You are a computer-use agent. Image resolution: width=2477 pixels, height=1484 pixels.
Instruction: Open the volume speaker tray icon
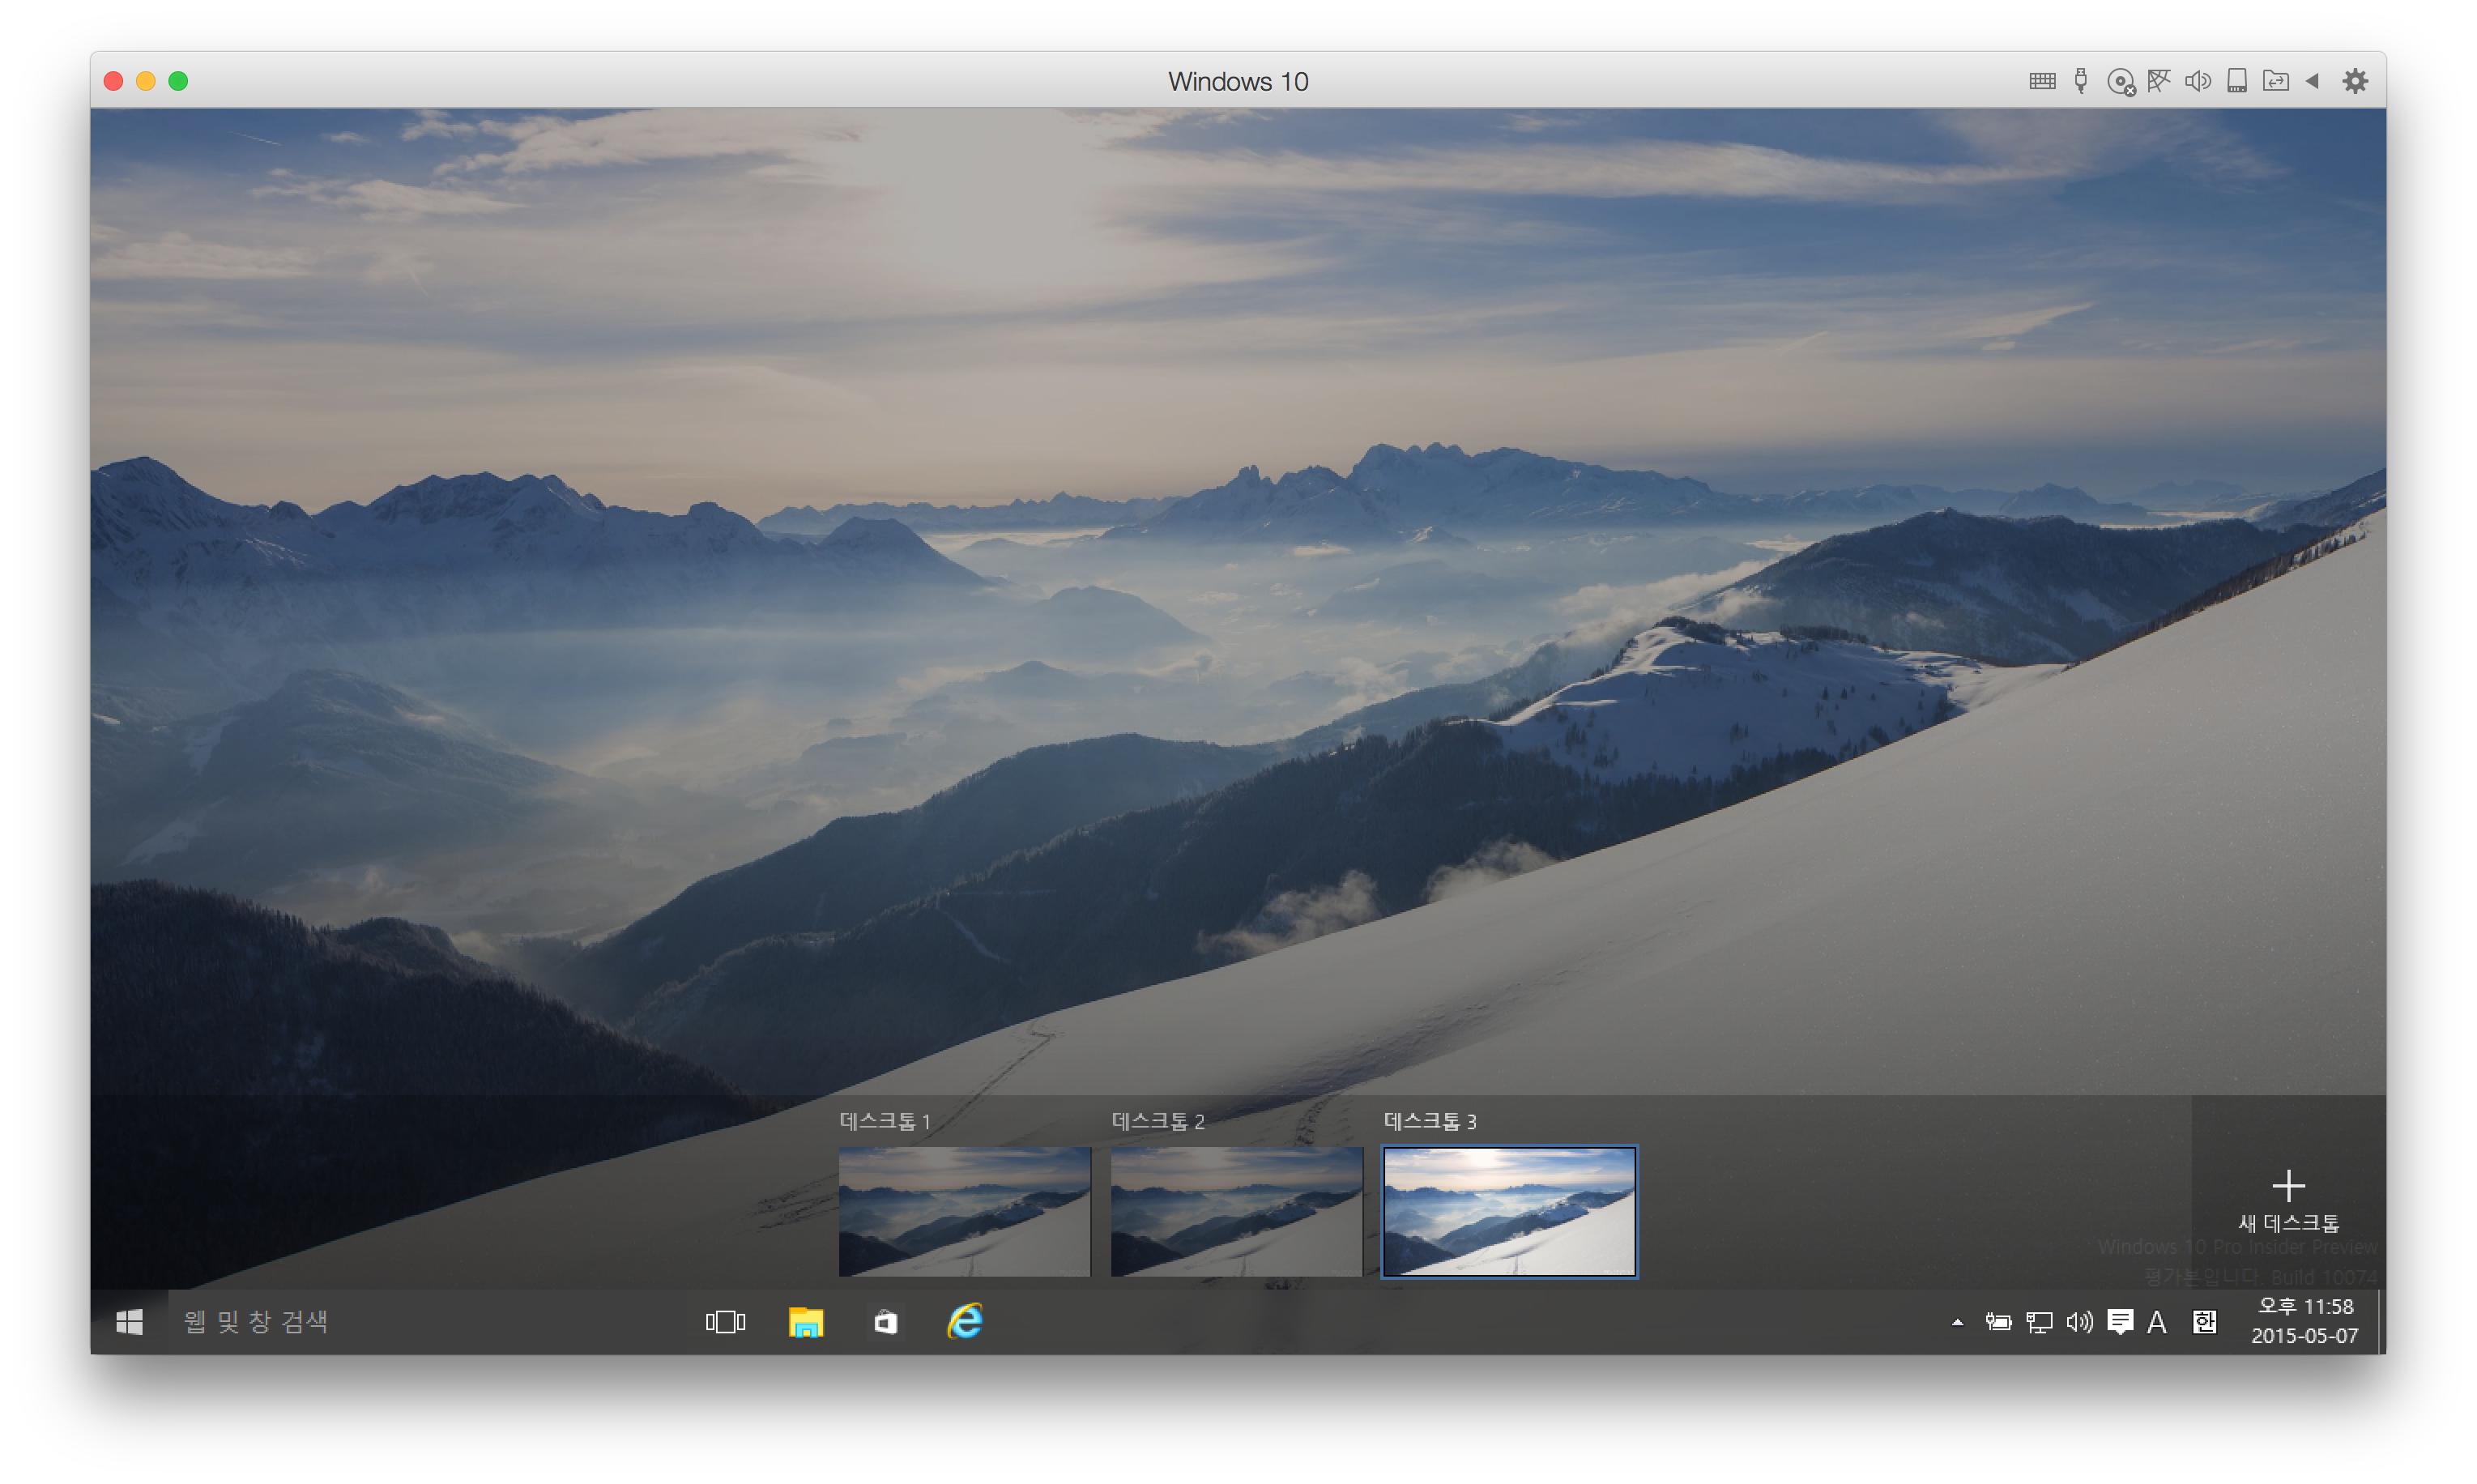pos(2079,1322)
